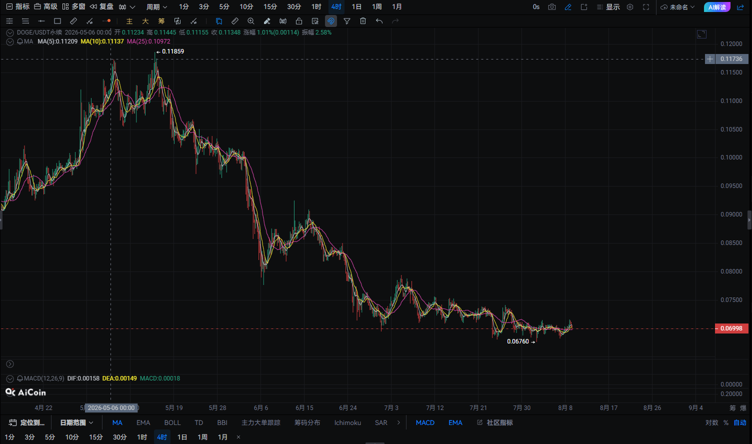Open the candlestick chart type dropdown
Screen dimensions: 752x444
point(127,7)
